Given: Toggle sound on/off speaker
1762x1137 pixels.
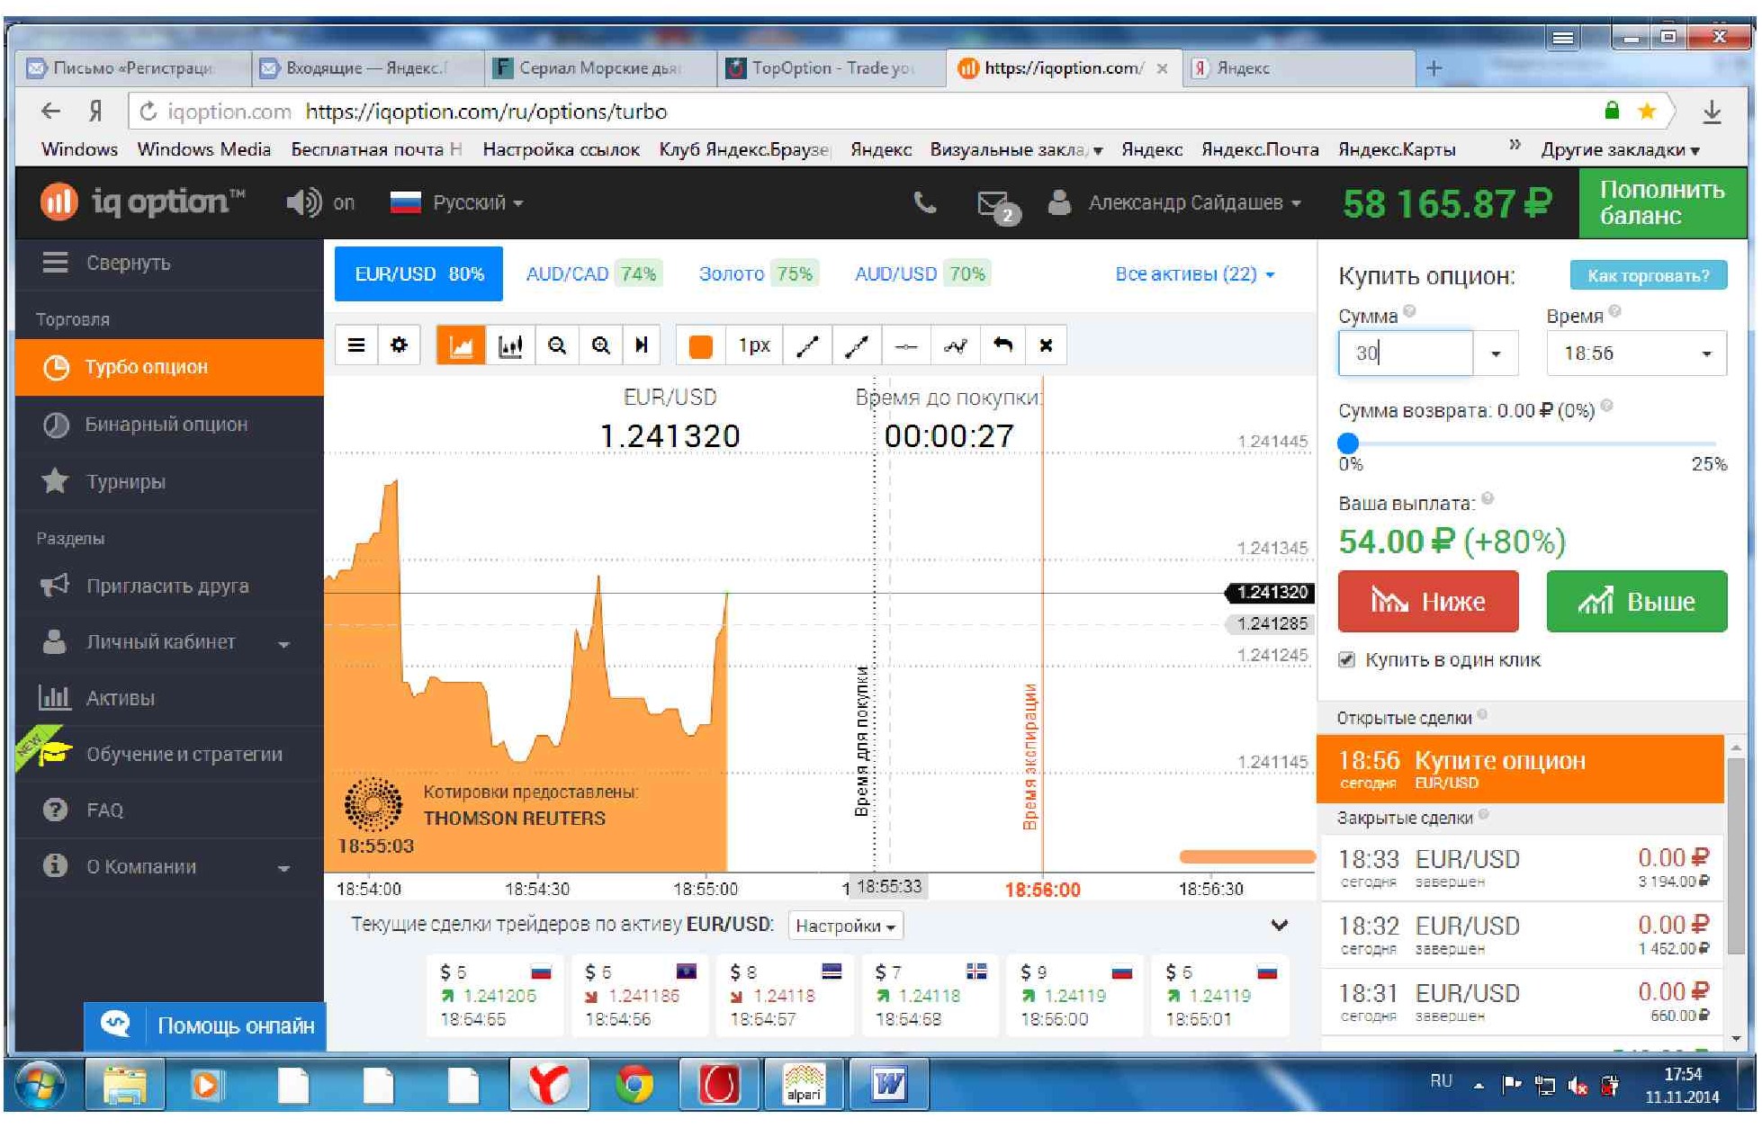Looking at the screenshot, I should (x=304, y=203).
